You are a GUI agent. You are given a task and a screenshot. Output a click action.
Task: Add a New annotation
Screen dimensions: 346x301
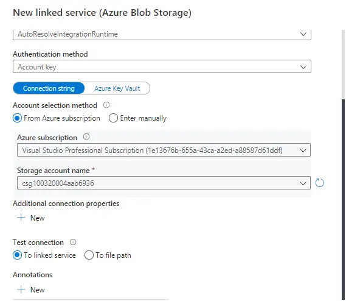click(x=31, y=289)
